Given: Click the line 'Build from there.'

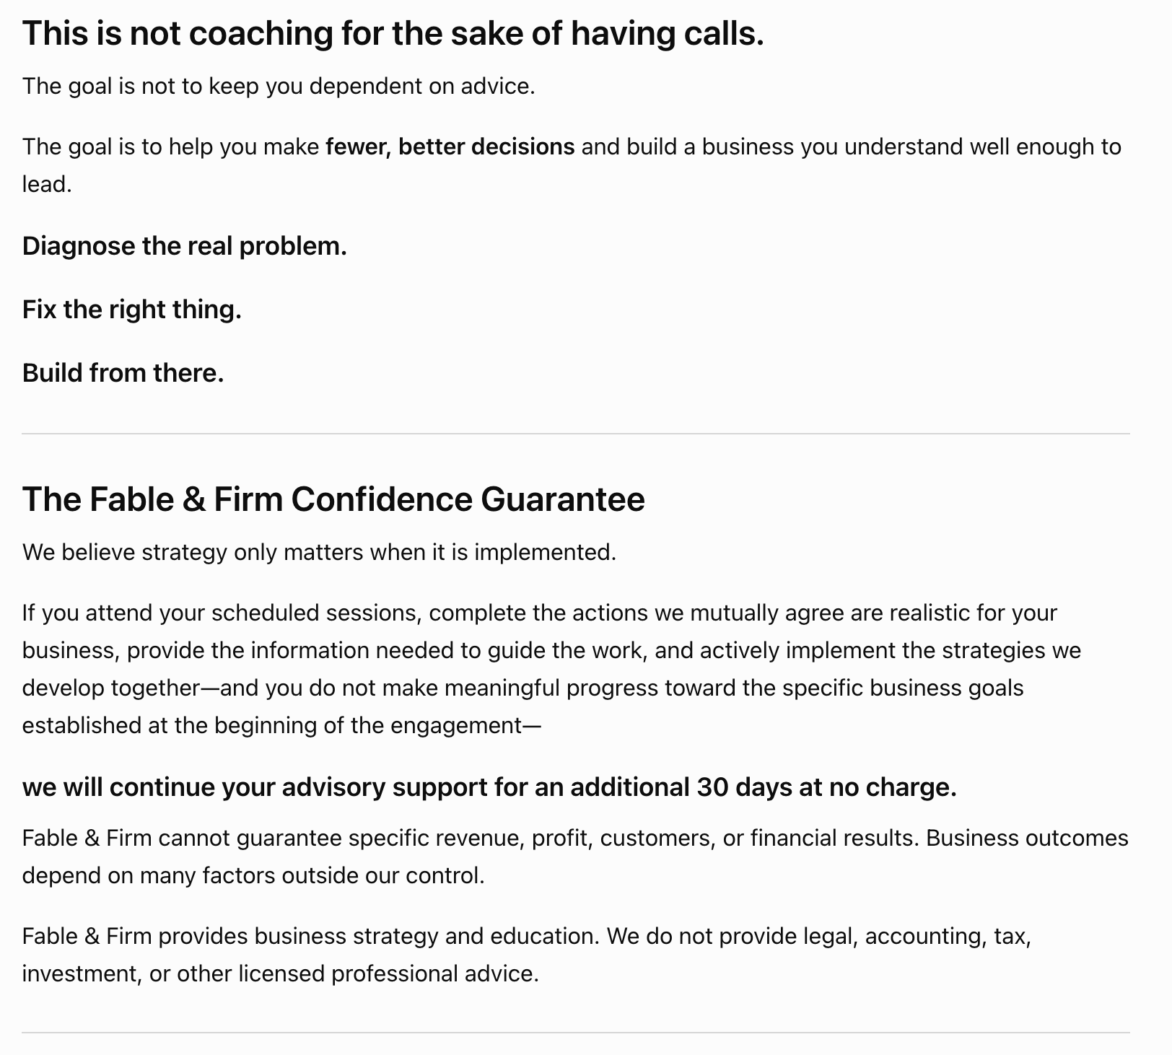Looking at the screenshot, I should pyautogui.click(x=123, y=374).
